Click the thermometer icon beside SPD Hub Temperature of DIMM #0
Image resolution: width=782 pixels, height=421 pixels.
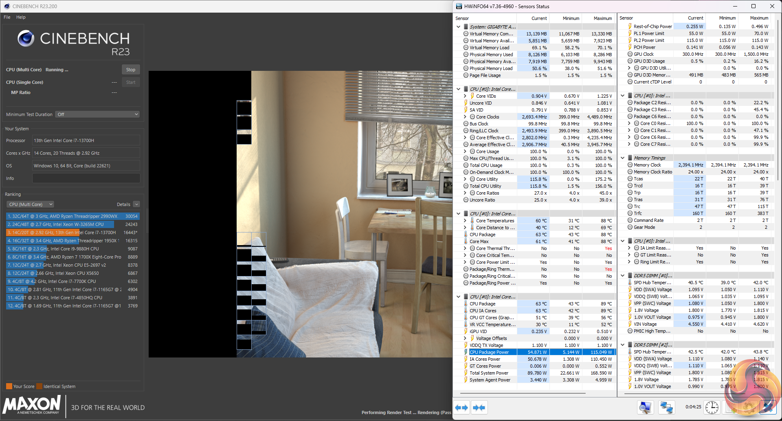[630, 283]
